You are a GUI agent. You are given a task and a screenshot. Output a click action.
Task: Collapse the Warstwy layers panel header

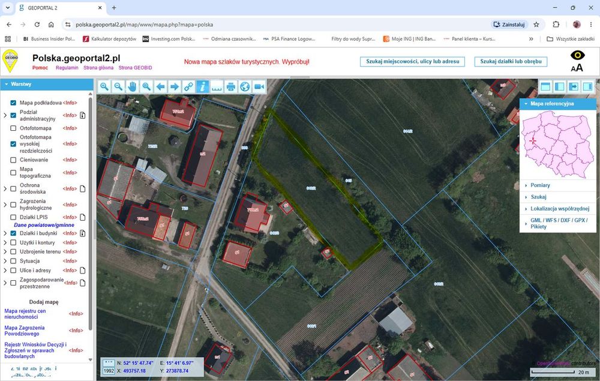(x=47, y=84)
